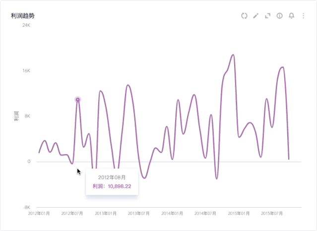Image resolution: width=317 pixels, height=231 pixels.
Task: Click the 利润趋势 chart title
Action: coord(23,16)
